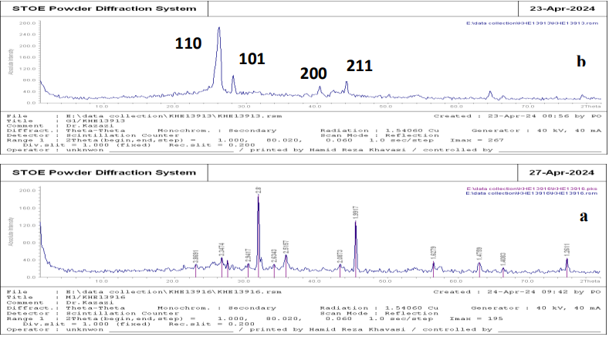This screenshot has height=337, width=609.
Task: Click the 200 peak label
Action: (x=313, y=73)
